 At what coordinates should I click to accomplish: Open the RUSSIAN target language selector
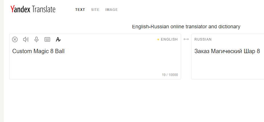click(x=203, y=39)
